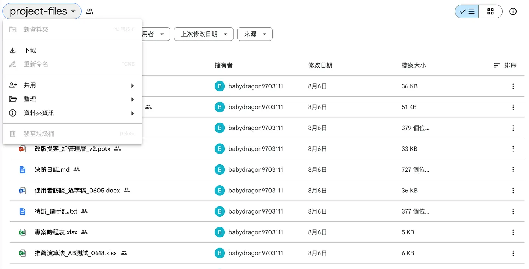The image size is (529, 269).
Task: Click the PowerPoint icon of 改版提案_給管理層_v2.pptx
Action: pos(22,149)
